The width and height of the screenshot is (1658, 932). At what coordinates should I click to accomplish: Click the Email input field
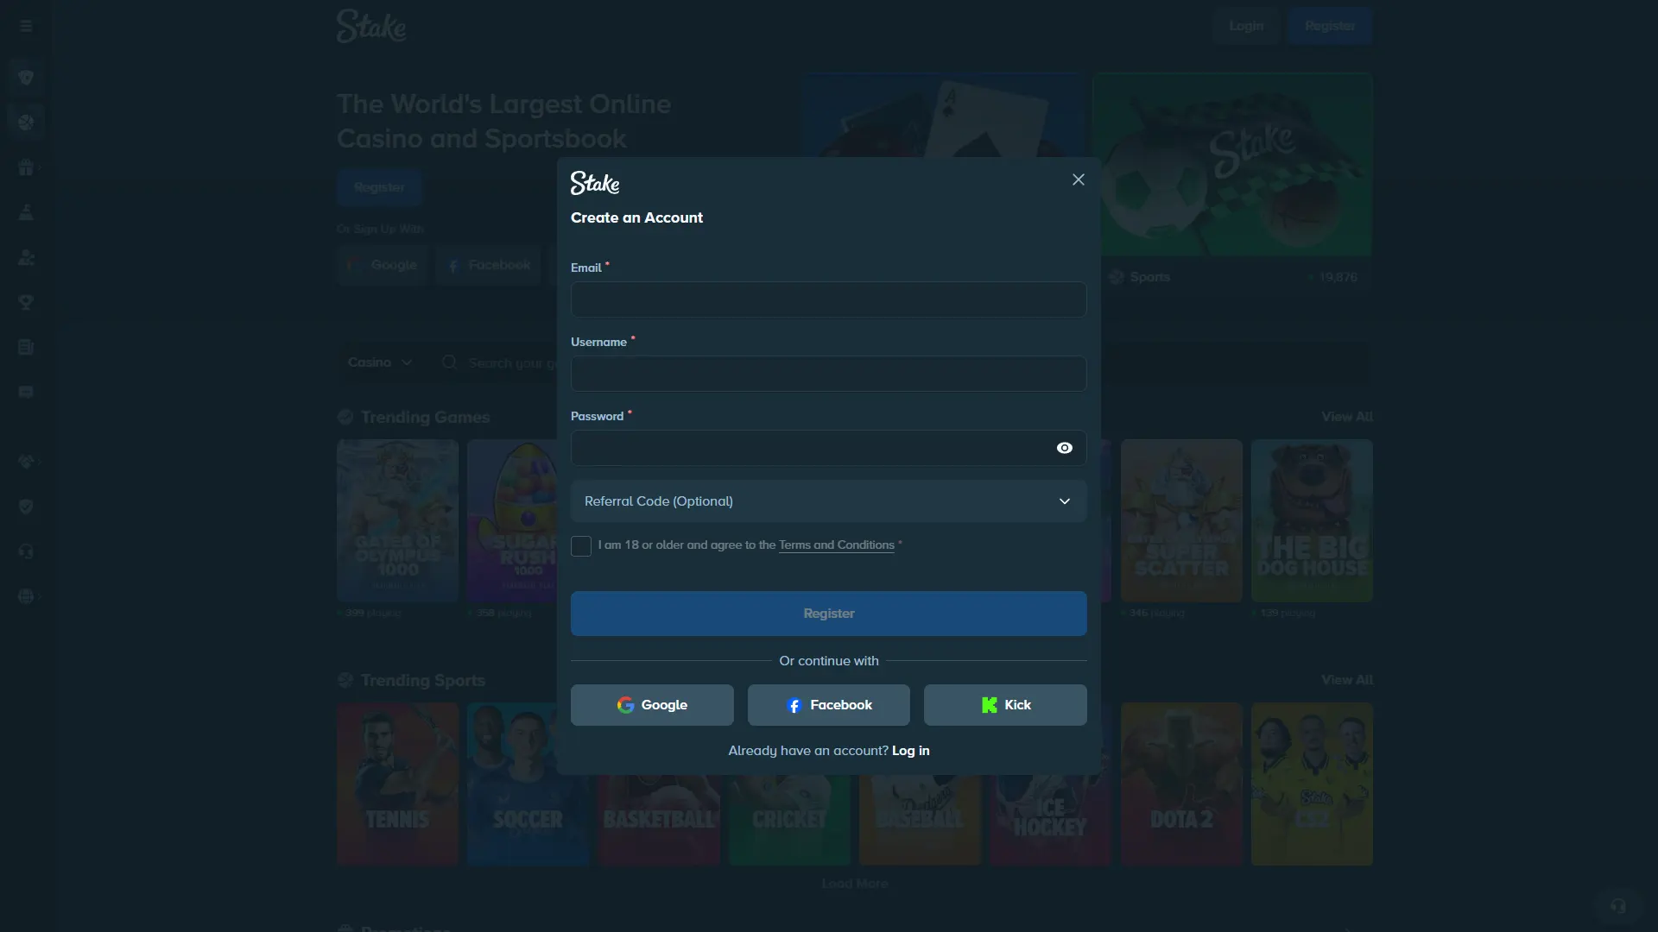[x=828, y=299]
